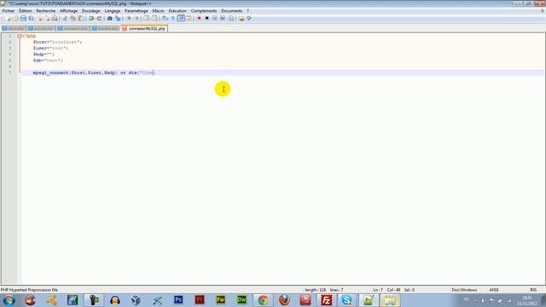This screenshot has height=307, width=546.
Task: Open the Macro menu
Action: (x=158, y=11)
